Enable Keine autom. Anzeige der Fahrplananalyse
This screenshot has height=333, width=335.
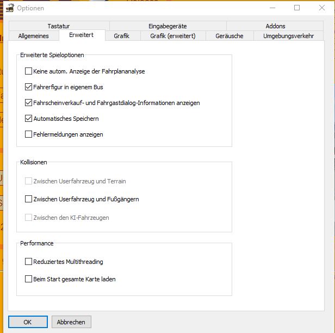29,71
